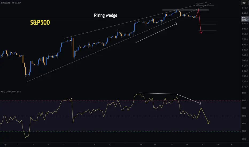Click the 6,640.0 price scale label

tap(245, 8)
